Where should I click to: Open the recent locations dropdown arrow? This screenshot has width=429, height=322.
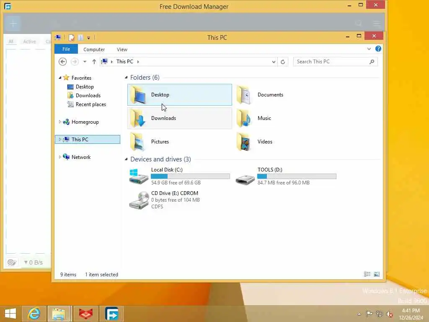(85, 62)
